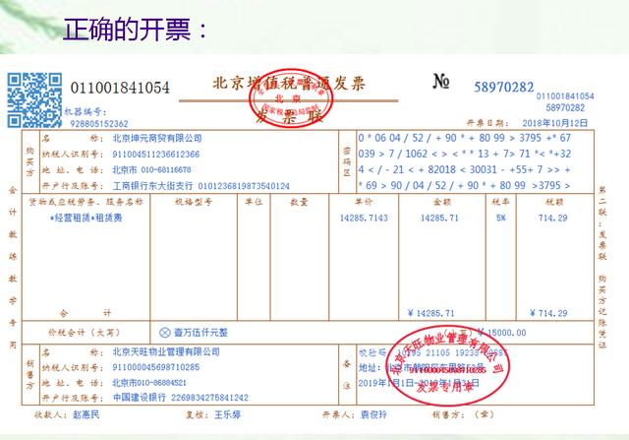629x440 pixels.
Task: Select the cipher line starting with 4 < / - 21
Action: coord(465,169)
